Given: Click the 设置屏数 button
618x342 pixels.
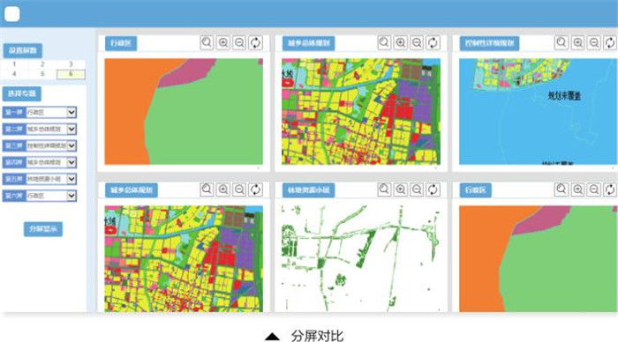Looking at the screenshot, I should tap(23, 51).
